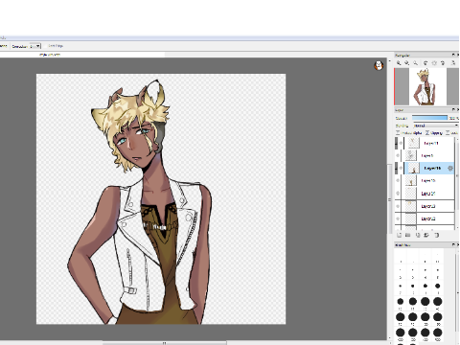Fit canvas to window in the Navigator
The height and width of the screenshot is (345, 460).
[x=415, y=63]
